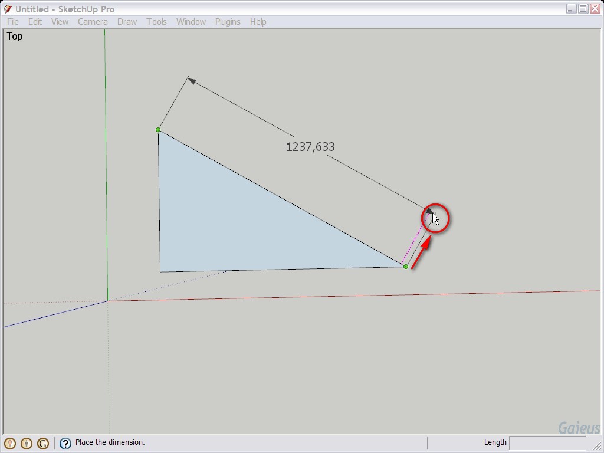Open the Window menu
Image resolution: width=604 pixels, height=453 pixels.
tap(191, 22)
